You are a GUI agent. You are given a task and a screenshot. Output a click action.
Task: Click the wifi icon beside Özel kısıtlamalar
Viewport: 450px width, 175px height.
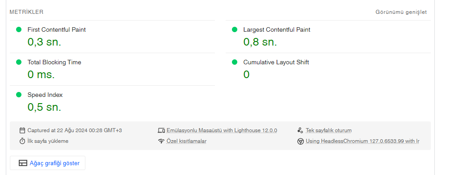click(x=161, y=141)
